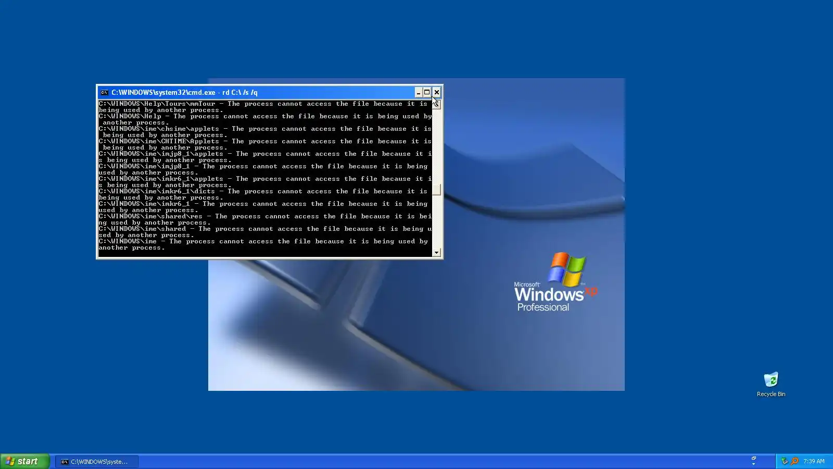Click the orange magnifier tray icon
833x469 pixels.
[x=794, y=461]
